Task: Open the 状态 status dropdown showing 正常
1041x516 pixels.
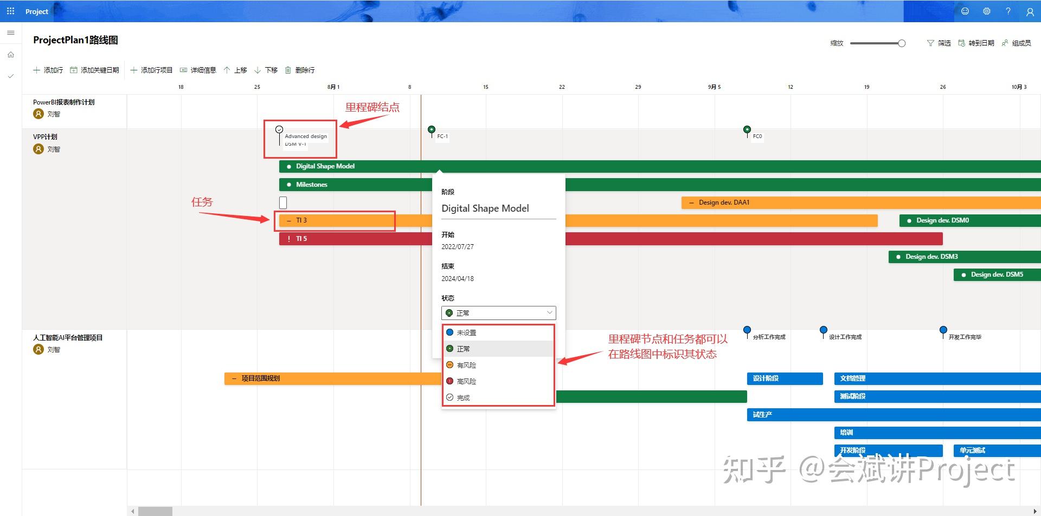Action: pos(498,312)
